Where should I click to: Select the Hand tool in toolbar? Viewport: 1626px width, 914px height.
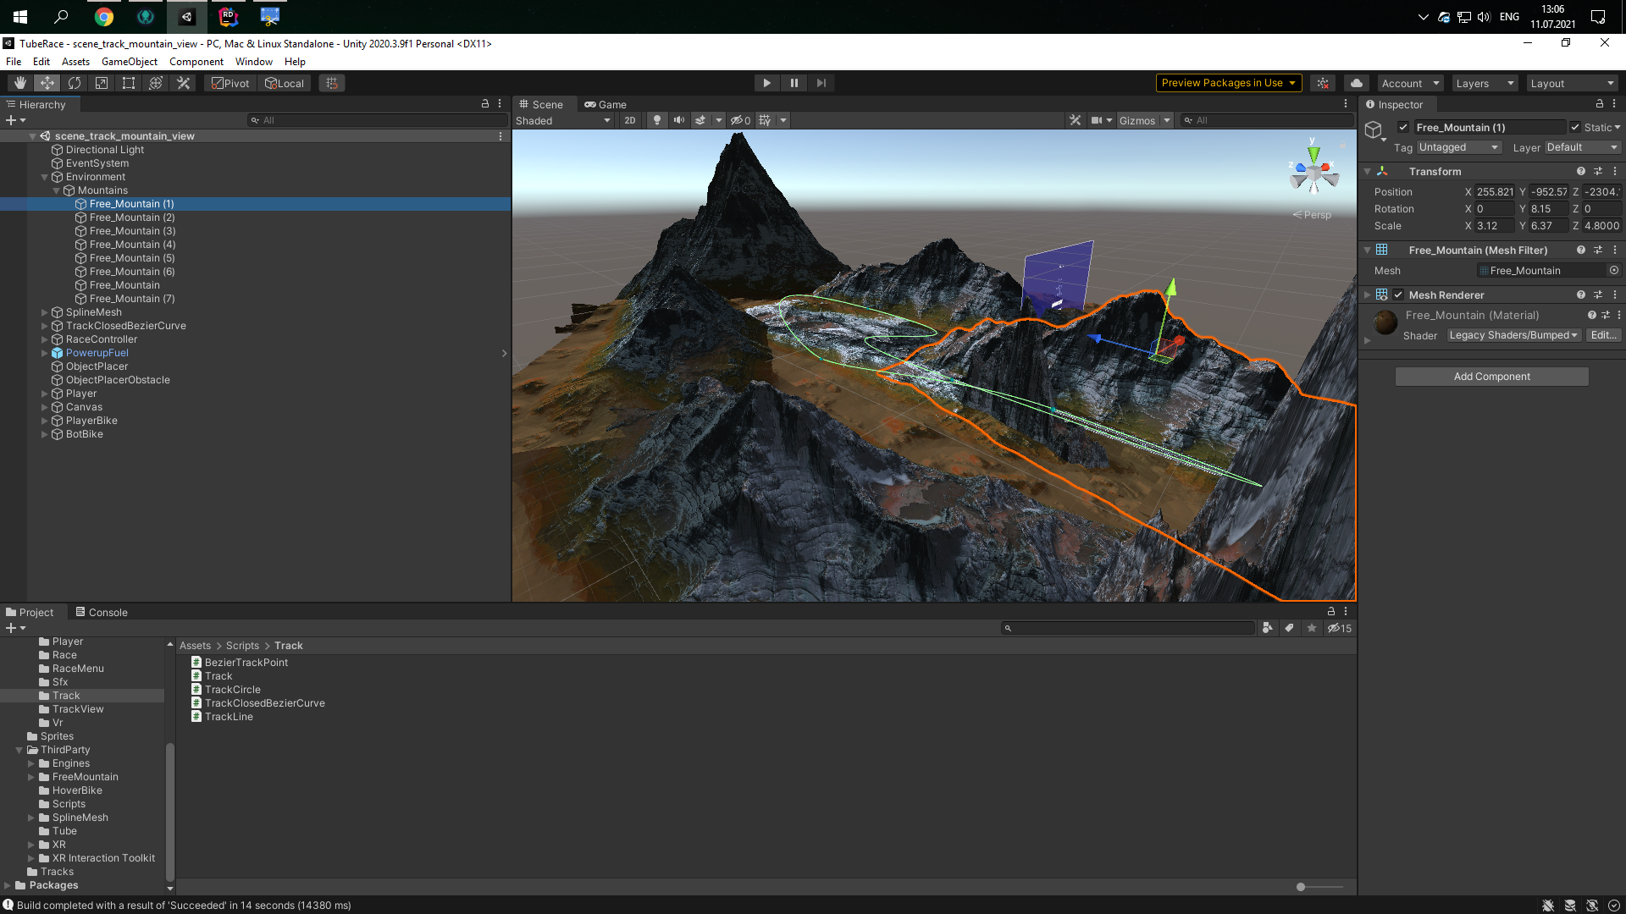pyautogui.click(x=19, y=83)
